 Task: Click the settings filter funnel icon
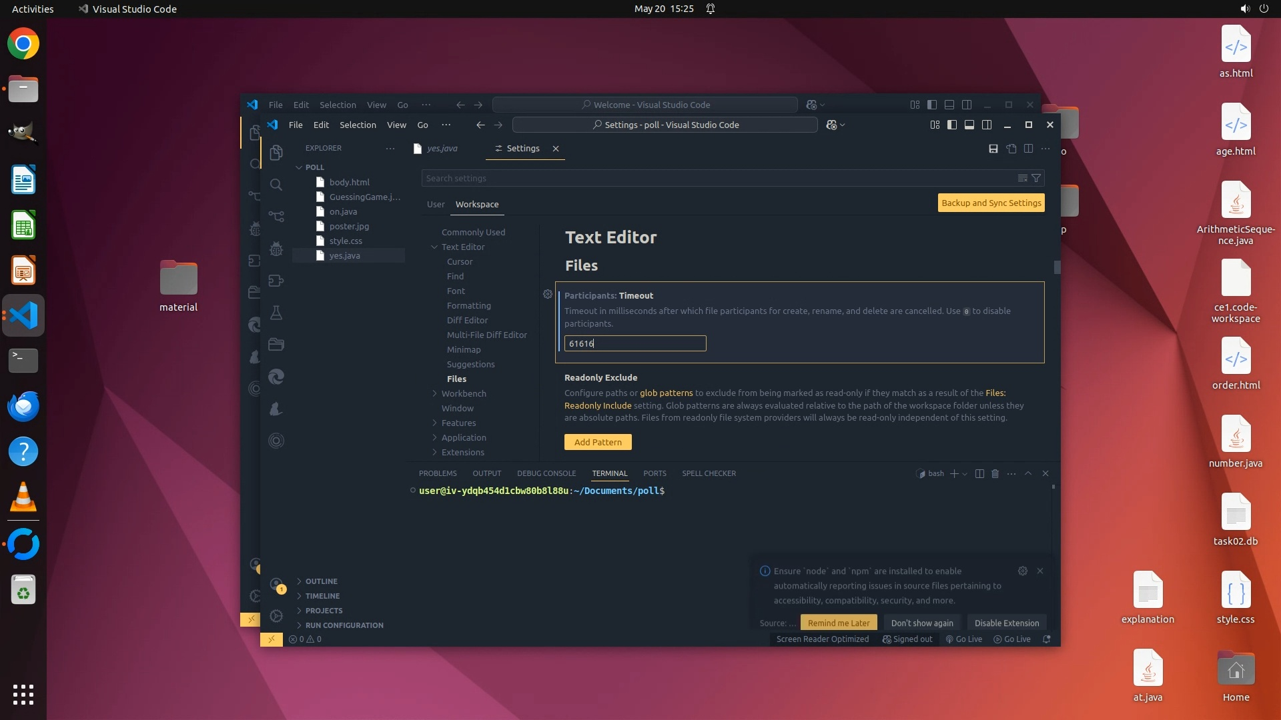[x=1036, y=178]
